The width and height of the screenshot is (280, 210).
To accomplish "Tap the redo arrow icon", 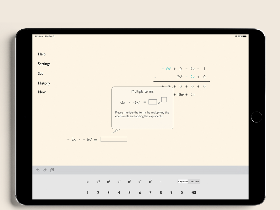I will (45, 170).
